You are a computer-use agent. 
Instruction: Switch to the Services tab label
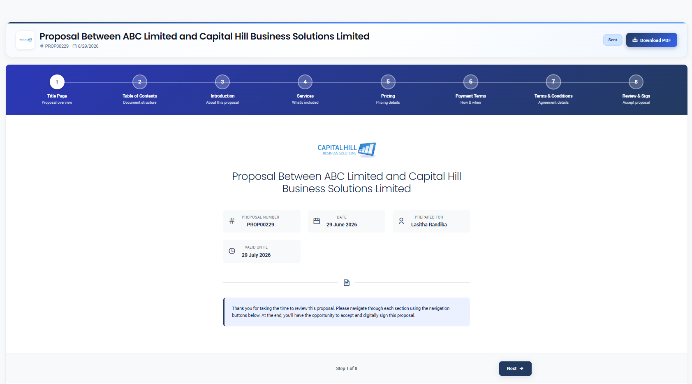click(305, 96)
